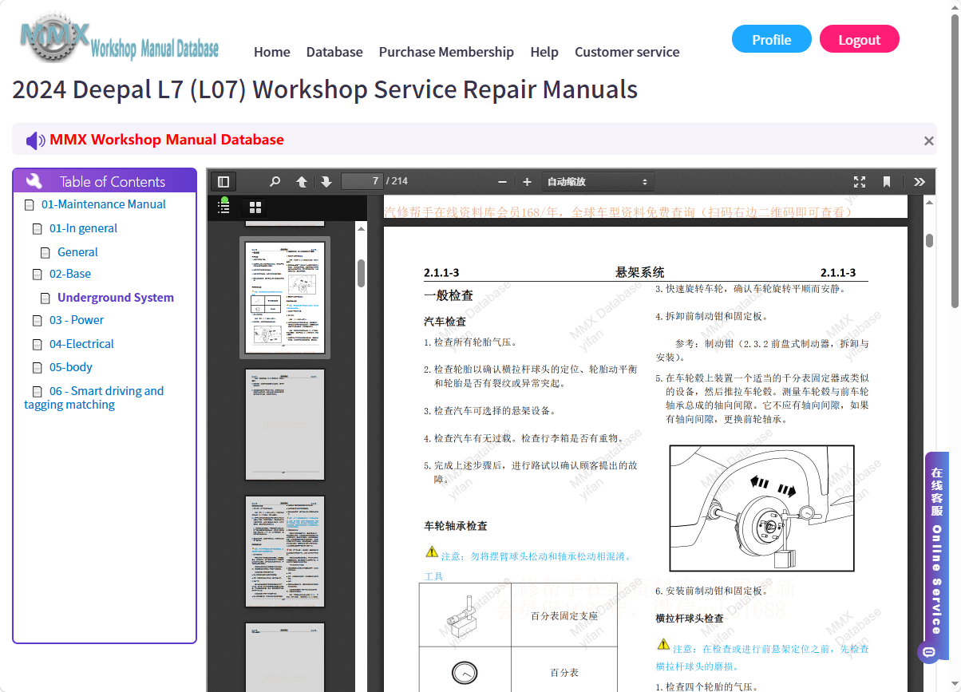Screen dimensions: 961x692
Task: Click the 2024 Deepal L7 page title
Action: point(325,89)
